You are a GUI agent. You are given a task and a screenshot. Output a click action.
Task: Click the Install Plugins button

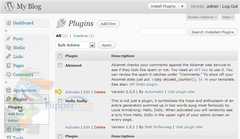coord(163,6)
